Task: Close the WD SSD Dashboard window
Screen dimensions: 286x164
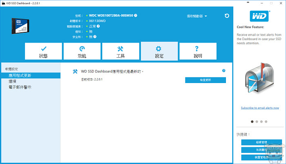Action: [281, 3]
